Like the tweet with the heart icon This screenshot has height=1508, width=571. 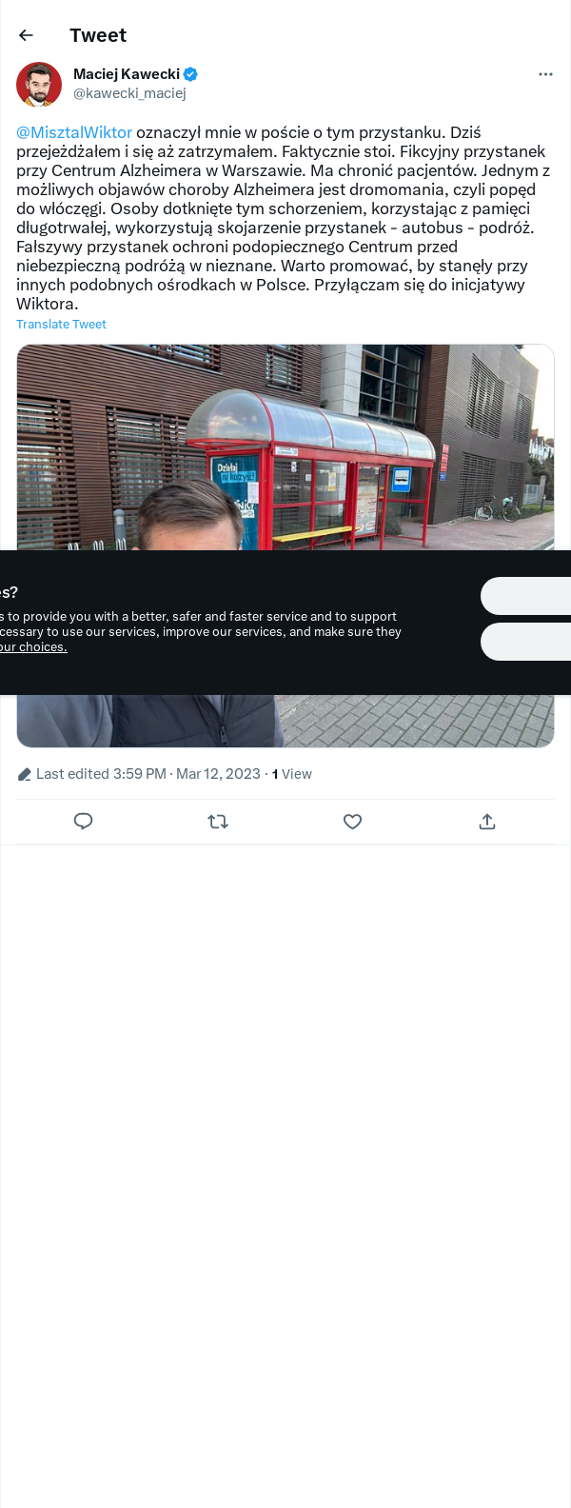(352, 822)
